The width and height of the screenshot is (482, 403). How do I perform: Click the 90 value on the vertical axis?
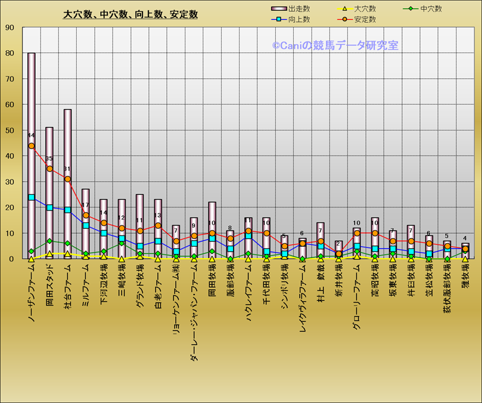click(10, 27)
